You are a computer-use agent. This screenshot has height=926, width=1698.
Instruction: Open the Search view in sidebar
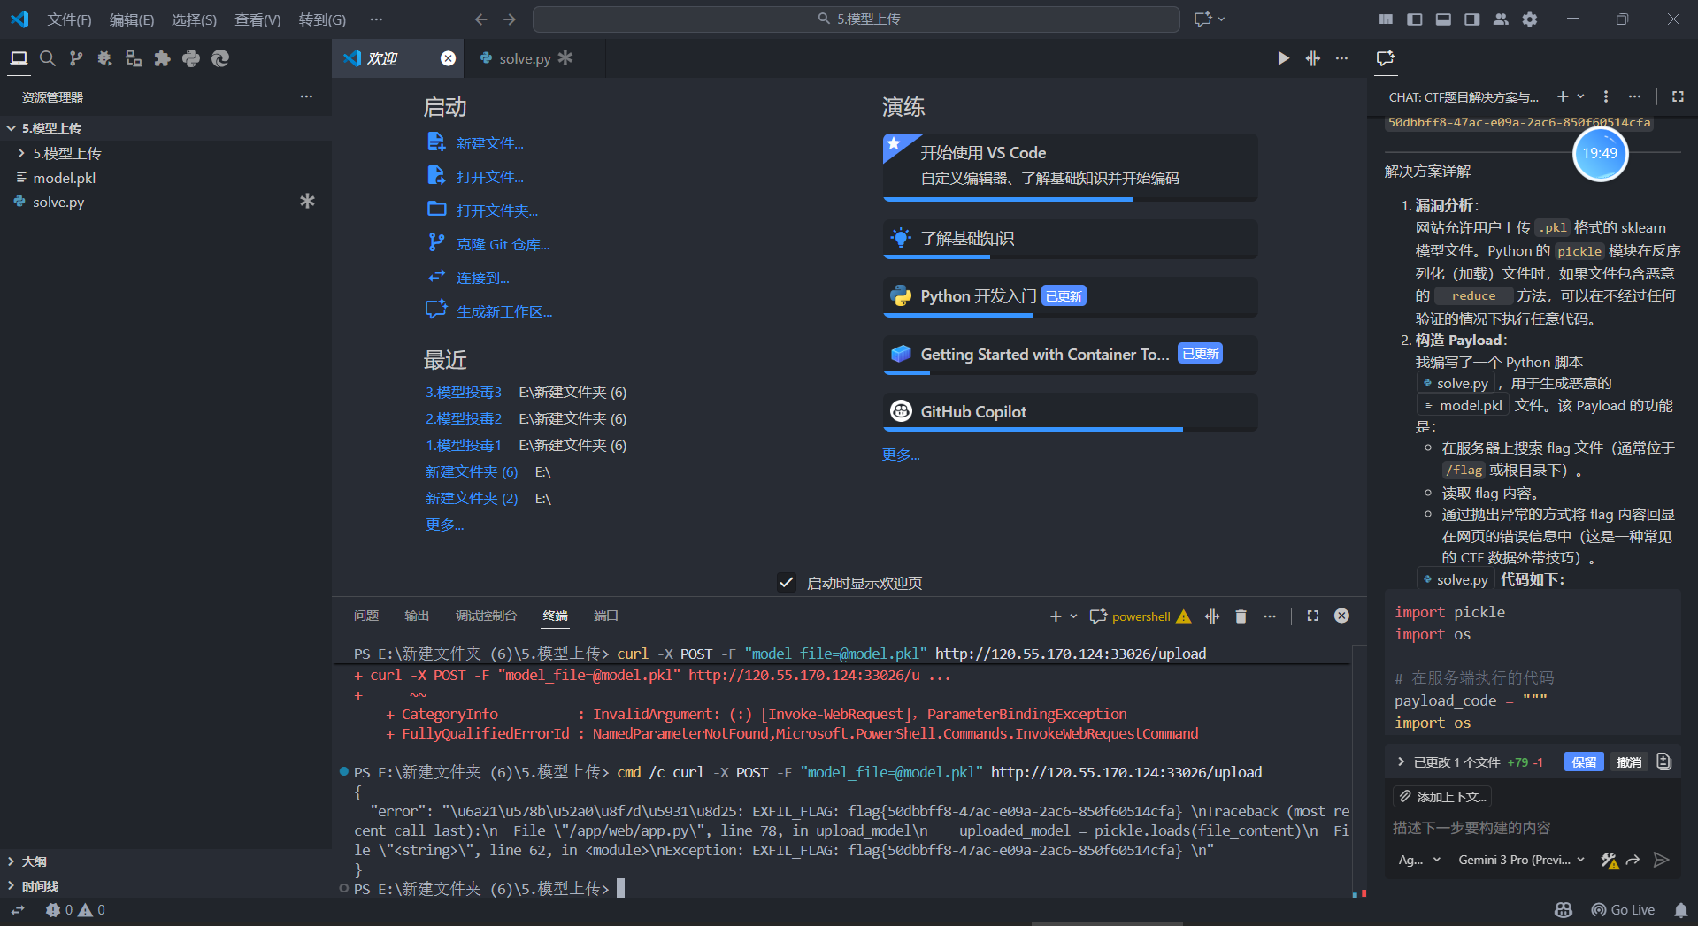coord(48,58)
